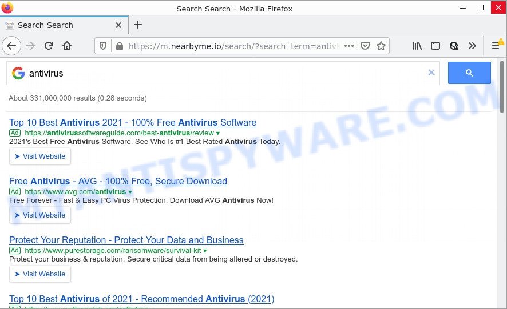Open the Firefox hamburger menu

click(496, 46)
